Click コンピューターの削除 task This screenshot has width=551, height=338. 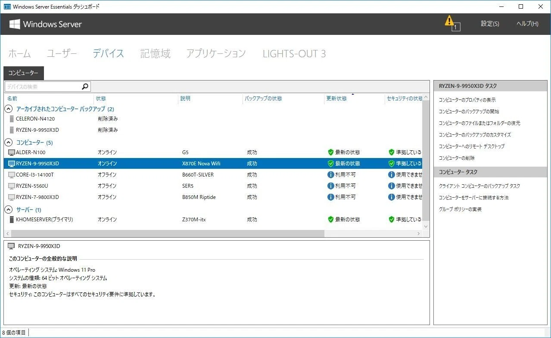[457, 158]
